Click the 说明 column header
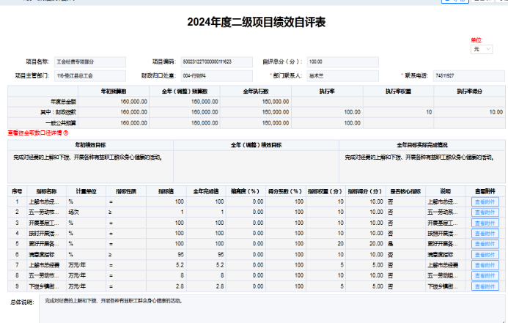The image size is (508, 323). (x=446, y=192)
